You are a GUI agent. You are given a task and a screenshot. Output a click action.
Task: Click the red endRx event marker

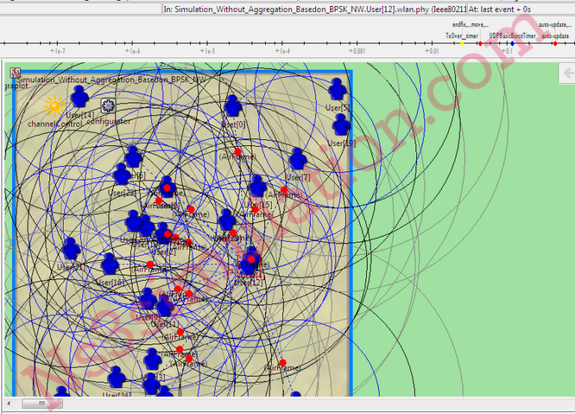coord(480,43)
